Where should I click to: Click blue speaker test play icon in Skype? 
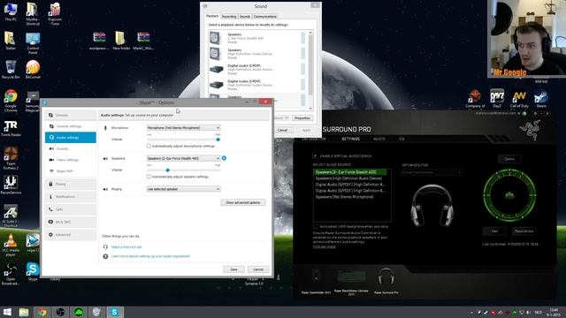coord(224,158)
